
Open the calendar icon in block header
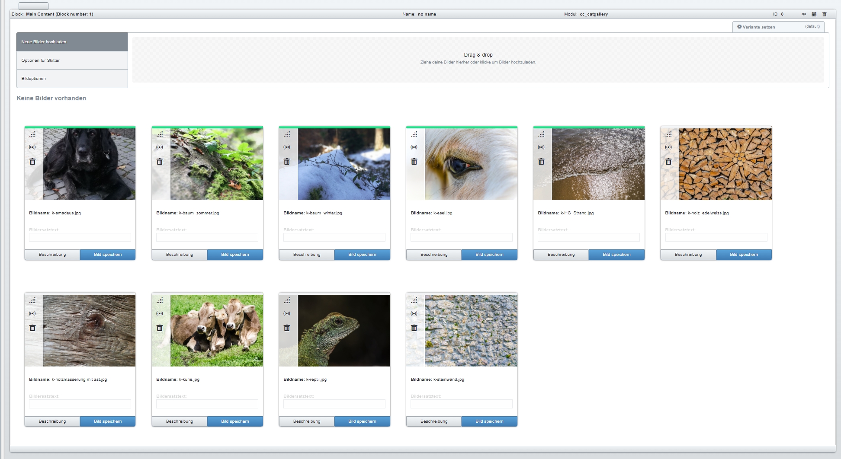(x=814, y=14)
